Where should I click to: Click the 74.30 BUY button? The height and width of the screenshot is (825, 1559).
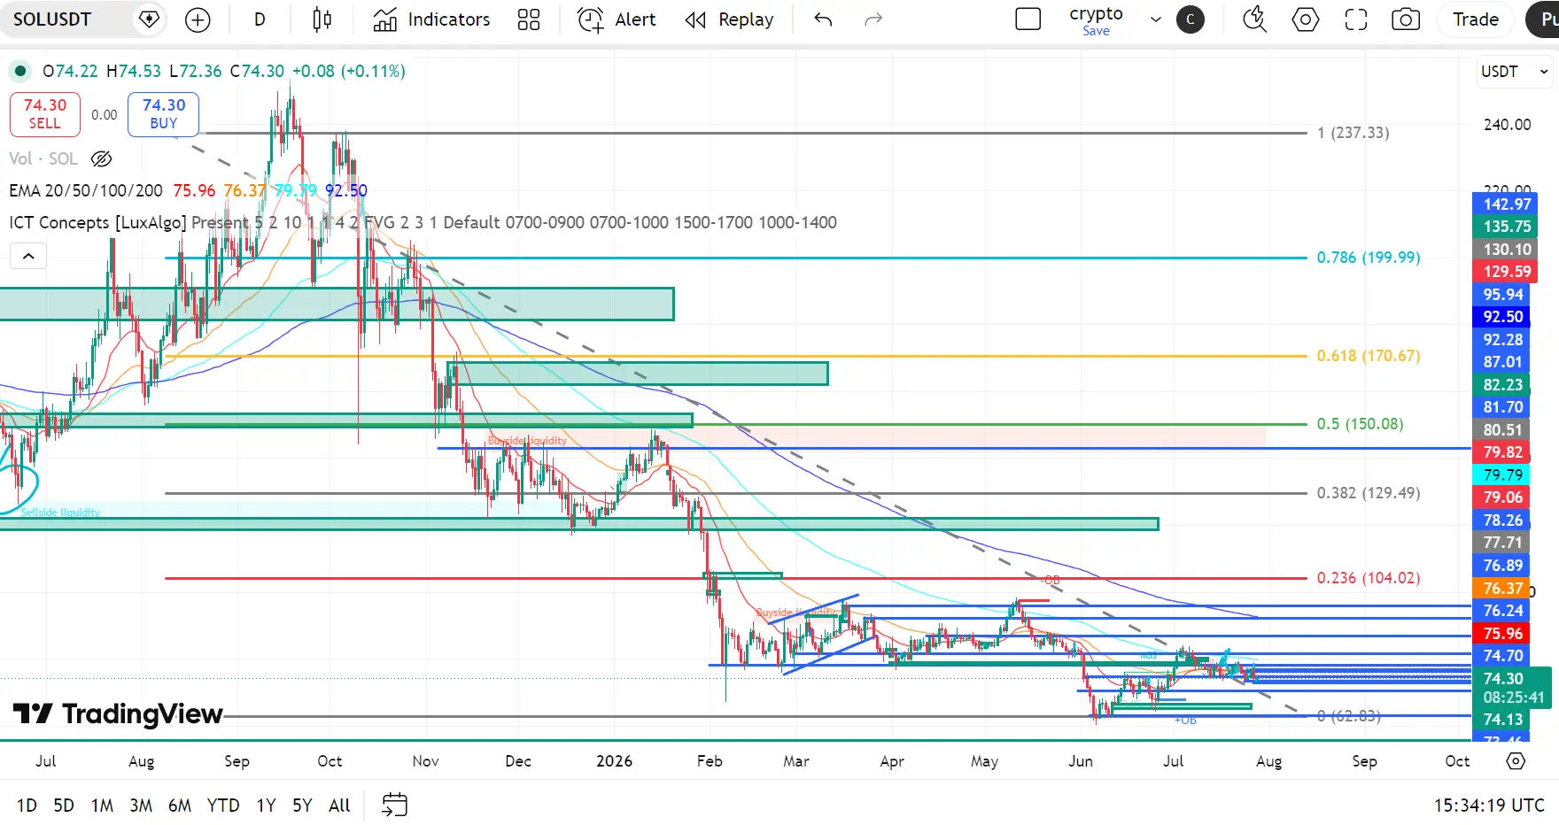click(x=164, y=114)
